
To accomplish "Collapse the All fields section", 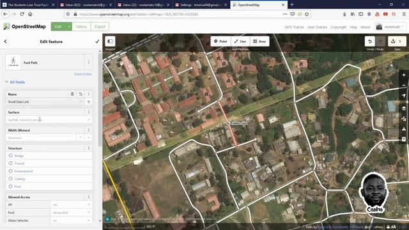I will click(15, 82).
